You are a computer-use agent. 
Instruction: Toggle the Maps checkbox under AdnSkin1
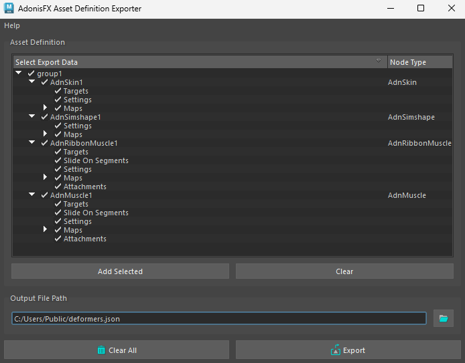(58, 108)
